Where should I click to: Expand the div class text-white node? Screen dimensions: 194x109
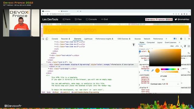pyautogui.click(x=50, y=55)
